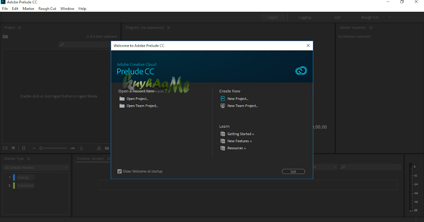Click the New Bin folder icon
This screenshot has width=424, height=222.
click(107, 148)
